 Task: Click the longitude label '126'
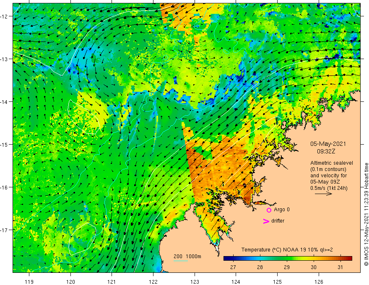pyautogui.click(x=319, y=282)
